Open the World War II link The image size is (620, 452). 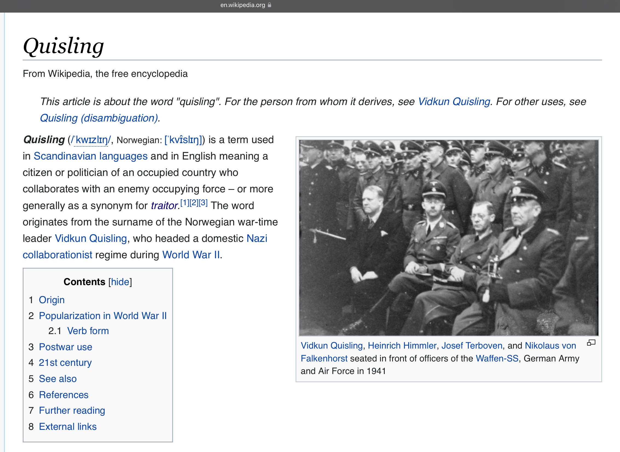point(191,255)
